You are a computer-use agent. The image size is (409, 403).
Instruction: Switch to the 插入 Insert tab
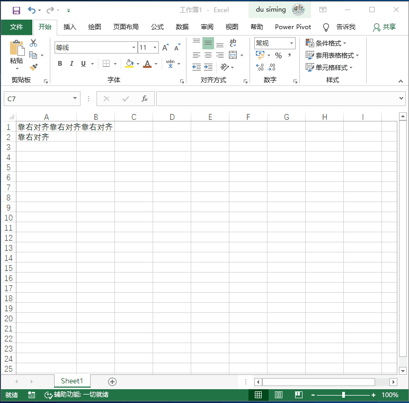69,27
